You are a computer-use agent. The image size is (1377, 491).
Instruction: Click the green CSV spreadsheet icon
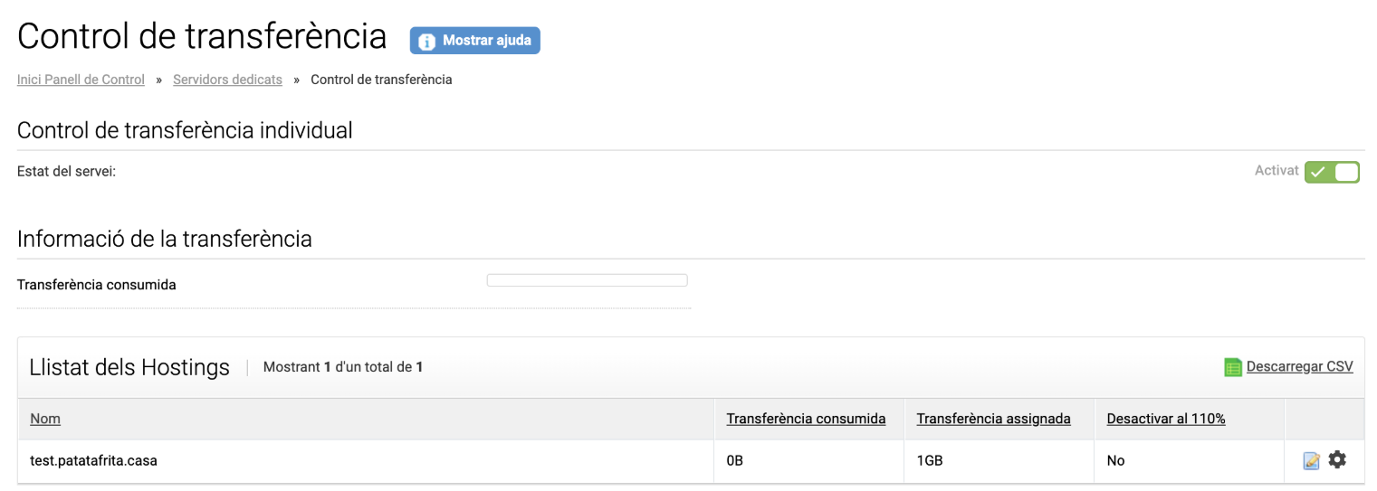[1233, 367]
